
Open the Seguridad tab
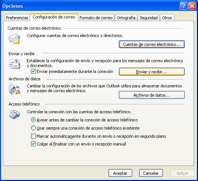point(148,18)
